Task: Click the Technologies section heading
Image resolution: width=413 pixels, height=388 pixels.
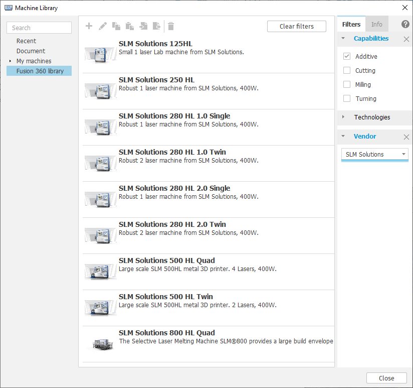Action: pyautogui.click(x=372, y=117)
